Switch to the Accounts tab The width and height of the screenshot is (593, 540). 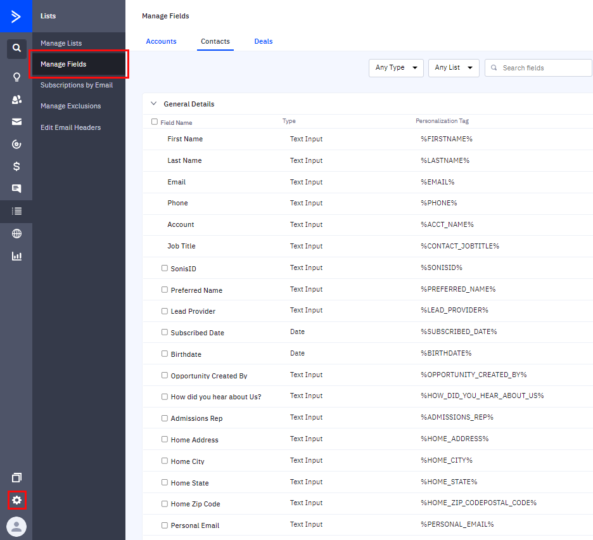point(161,41)
